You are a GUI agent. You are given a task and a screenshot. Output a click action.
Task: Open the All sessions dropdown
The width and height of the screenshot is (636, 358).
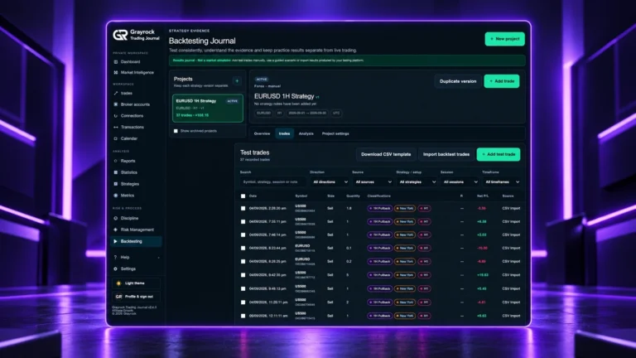(x=460, y=182)
